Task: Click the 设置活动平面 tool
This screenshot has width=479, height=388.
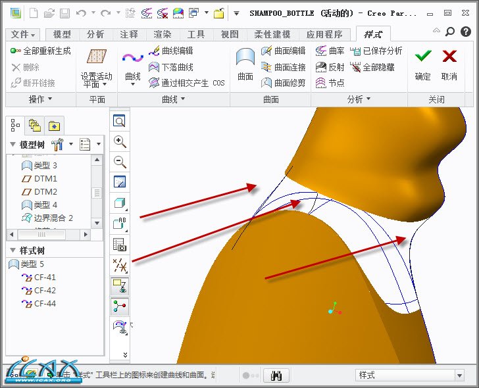Action: click(x=97, y=68)
